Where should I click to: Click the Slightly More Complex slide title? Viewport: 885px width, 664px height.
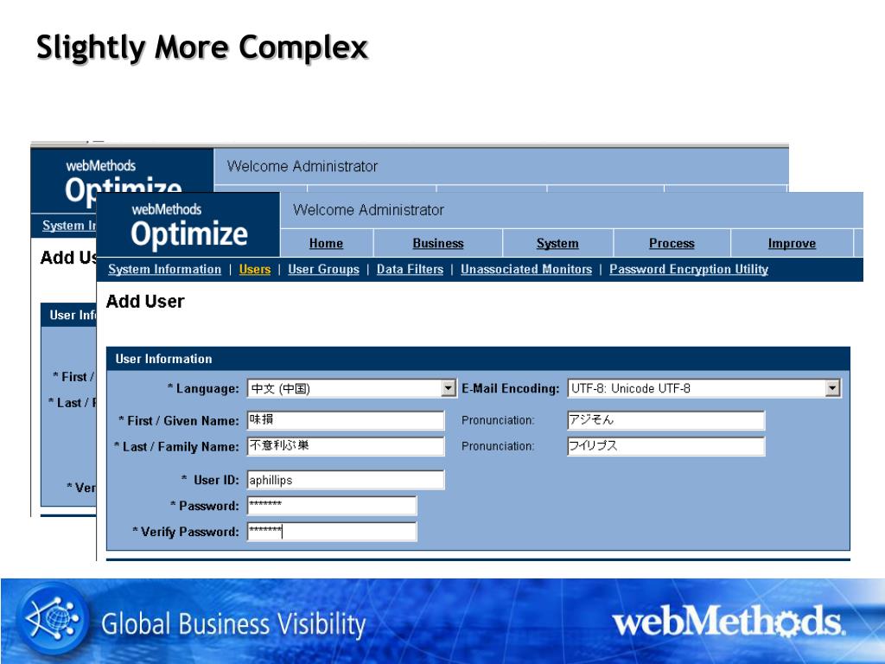click(202, 48)
